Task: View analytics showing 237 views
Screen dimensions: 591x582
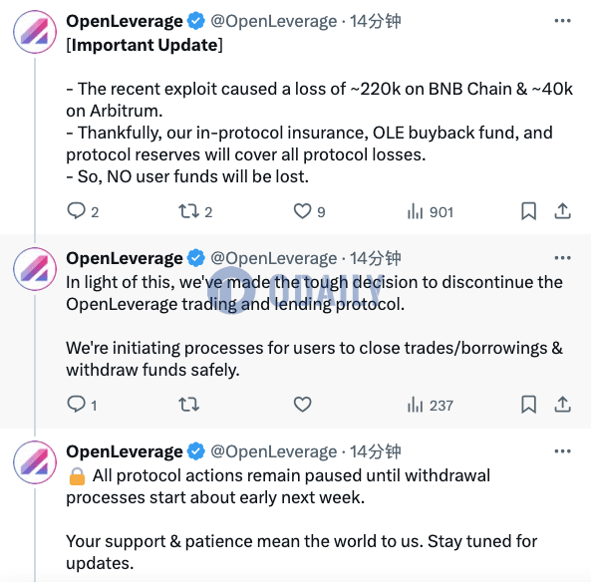Action: click(430, 406)
